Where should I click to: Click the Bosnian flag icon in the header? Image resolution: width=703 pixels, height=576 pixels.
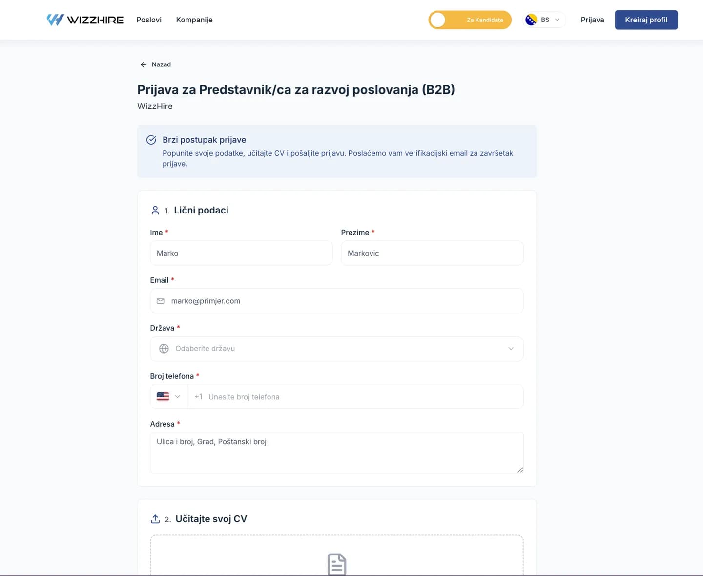[x=531, y=20]
